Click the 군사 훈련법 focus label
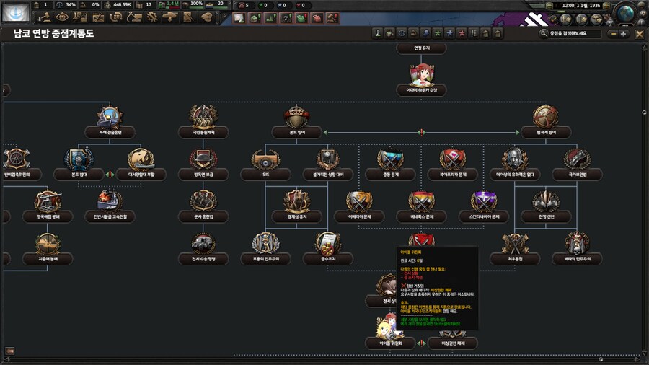The height and width of the screenshot is (365, 649). (x=203, y=217)
